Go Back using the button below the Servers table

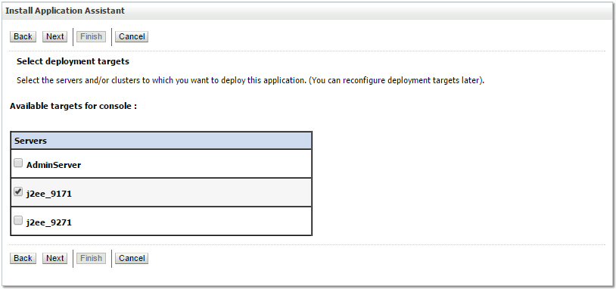point(23,258)
